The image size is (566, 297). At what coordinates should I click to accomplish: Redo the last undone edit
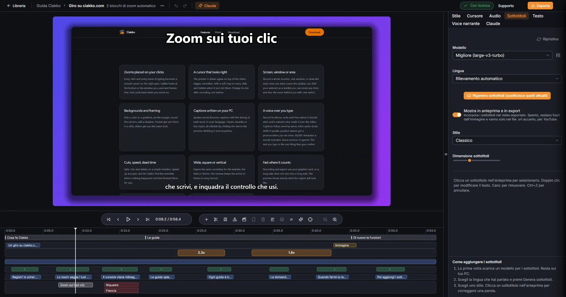coord(185,6)
